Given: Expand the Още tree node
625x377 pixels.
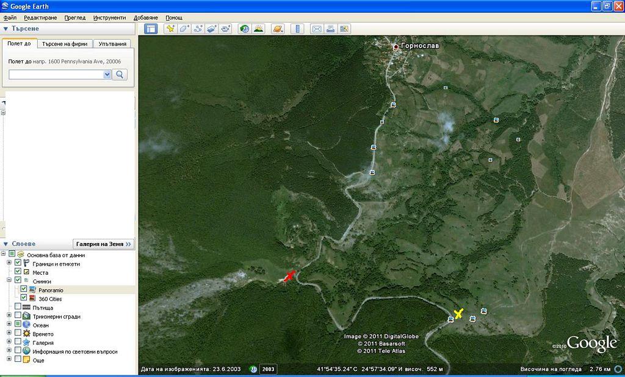Looking at the screenshot, I should pos(9,359).
